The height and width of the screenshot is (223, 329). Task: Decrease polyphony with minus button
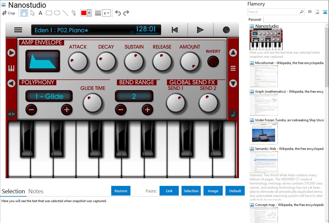coord(31,109)
